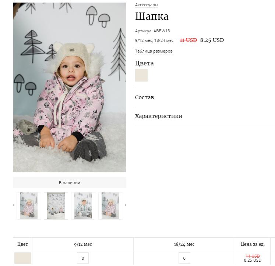Focus the 18/24 мес quantity input

(x=184, y=258)
